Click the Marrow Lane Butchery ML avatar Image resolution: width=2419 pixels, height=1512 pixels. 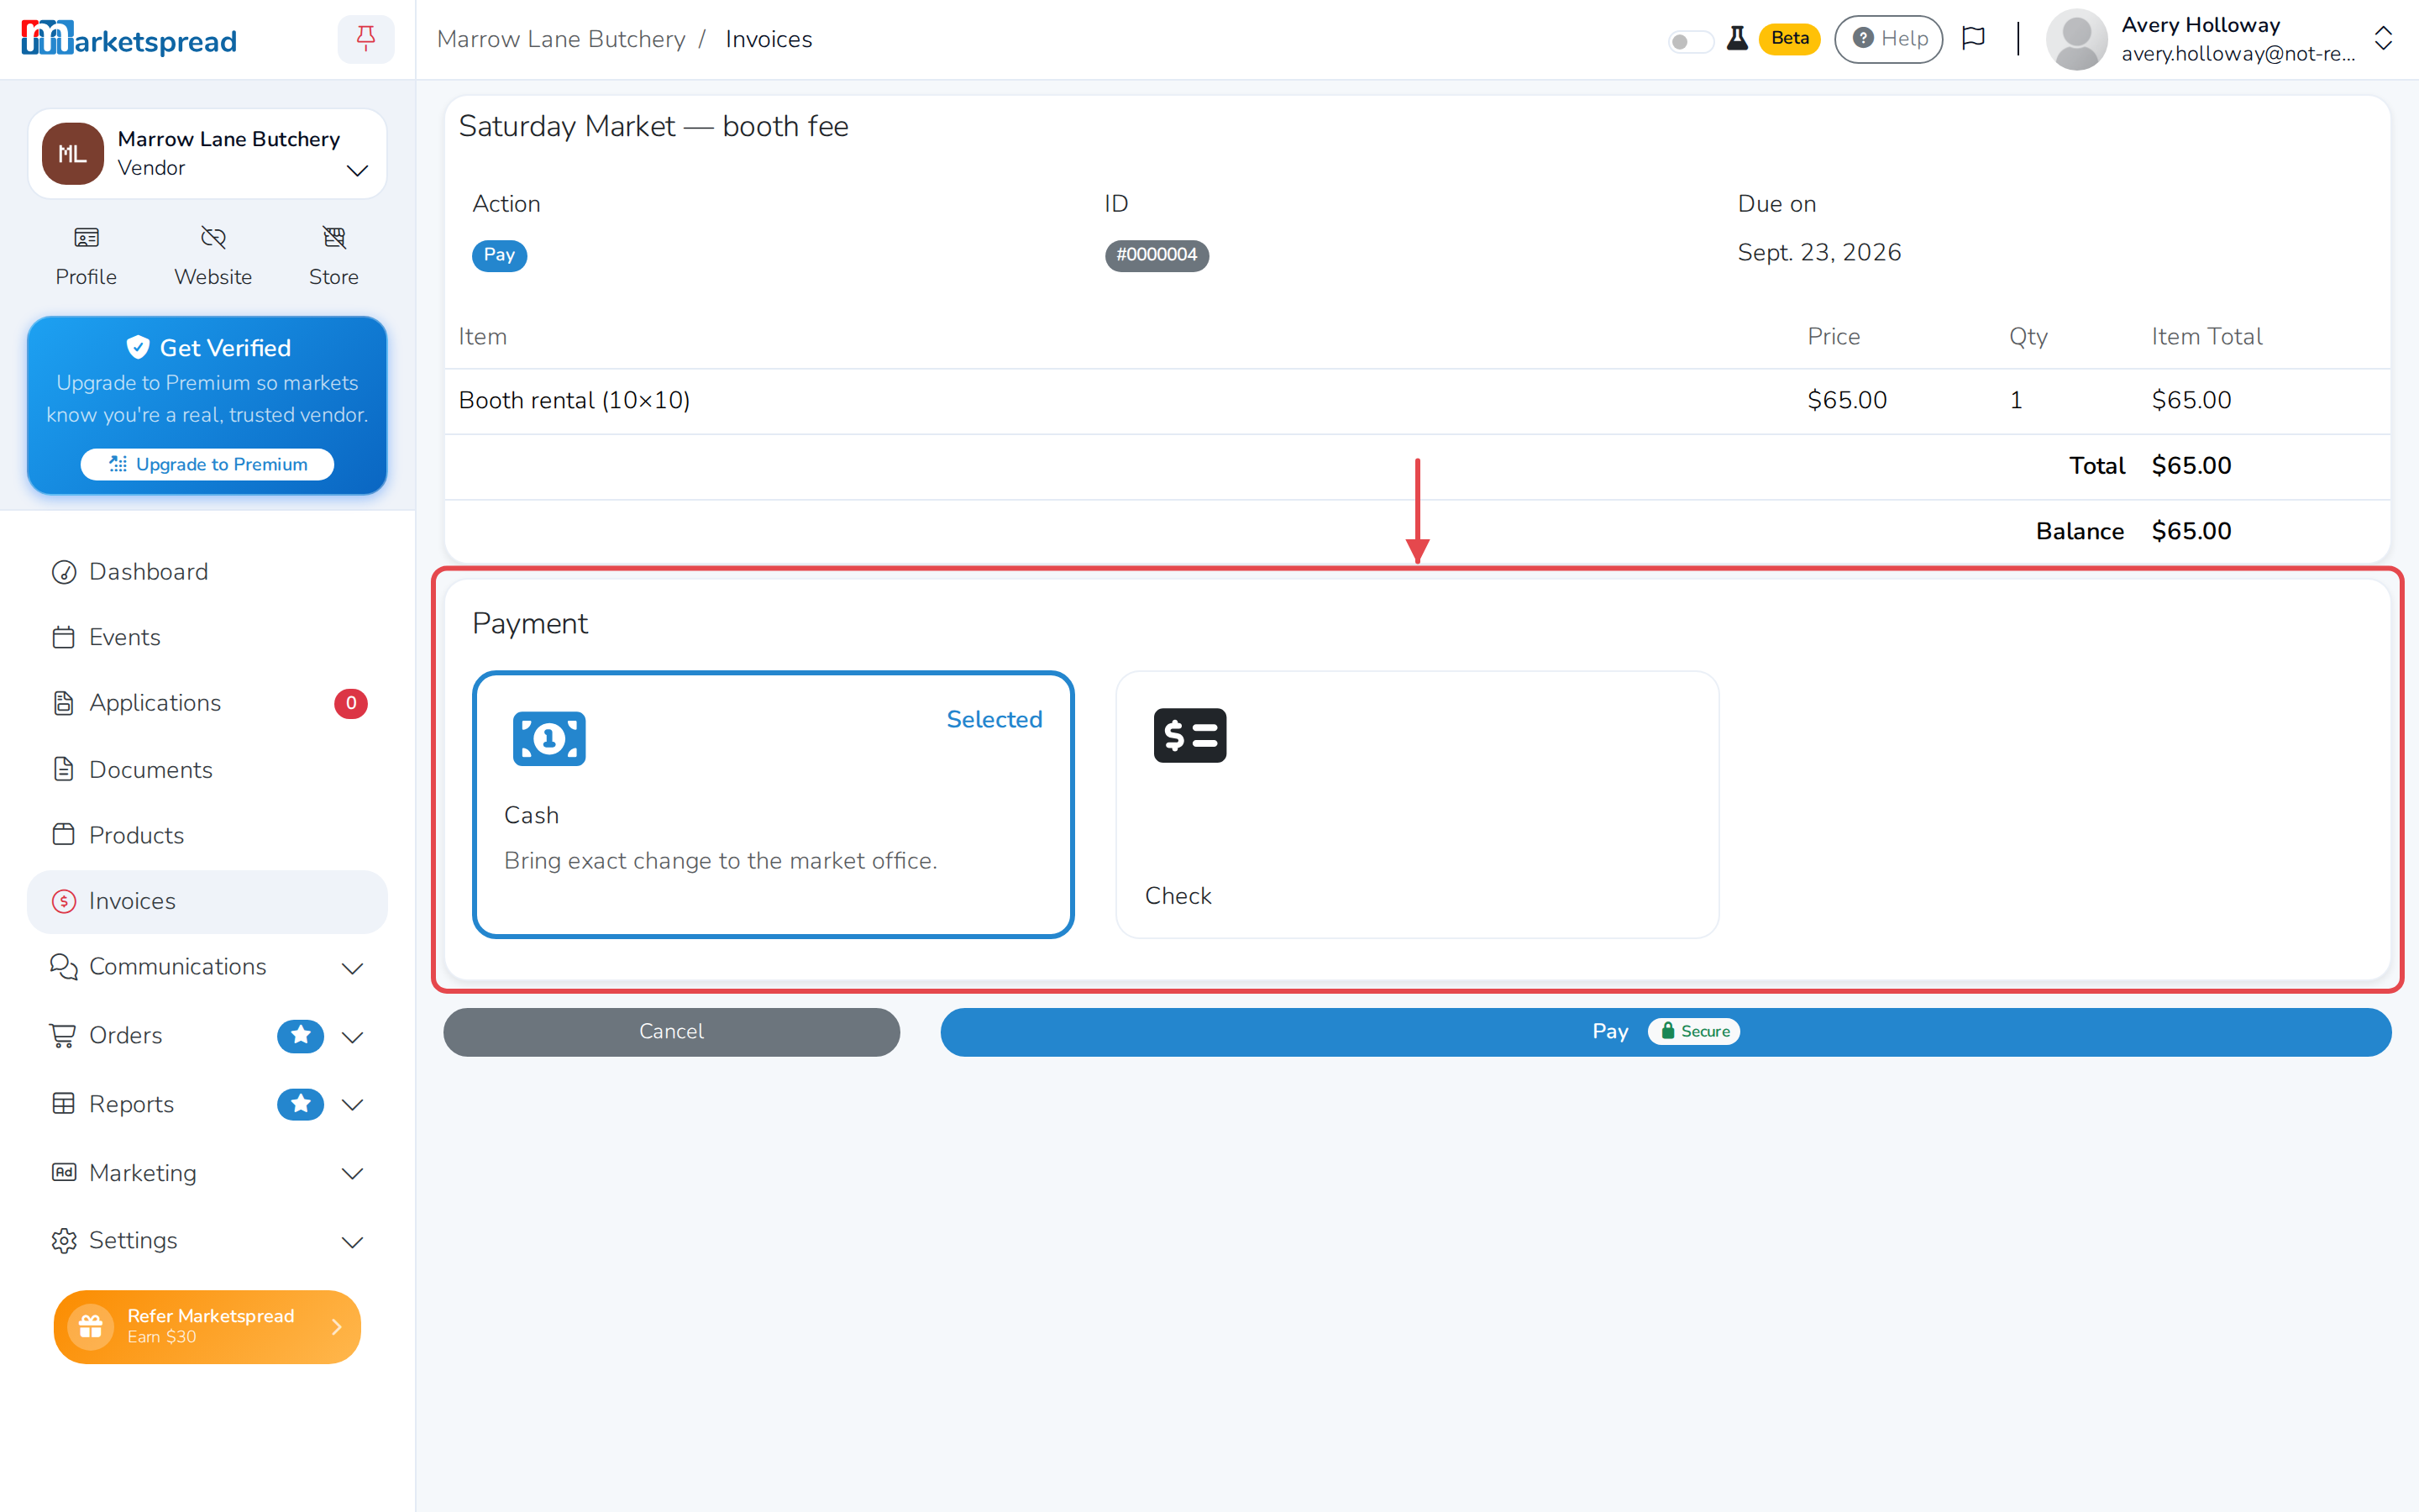[72, 154]
